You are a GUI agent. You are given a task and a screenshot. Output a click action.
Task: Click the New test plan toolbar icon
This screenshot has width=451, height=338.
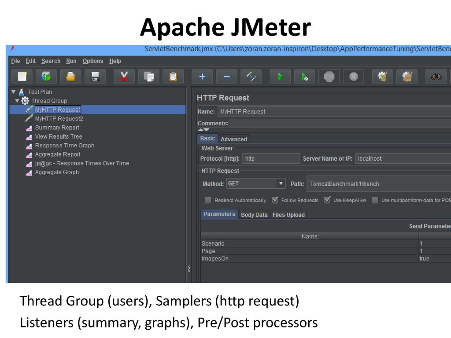tap(22, 77)
